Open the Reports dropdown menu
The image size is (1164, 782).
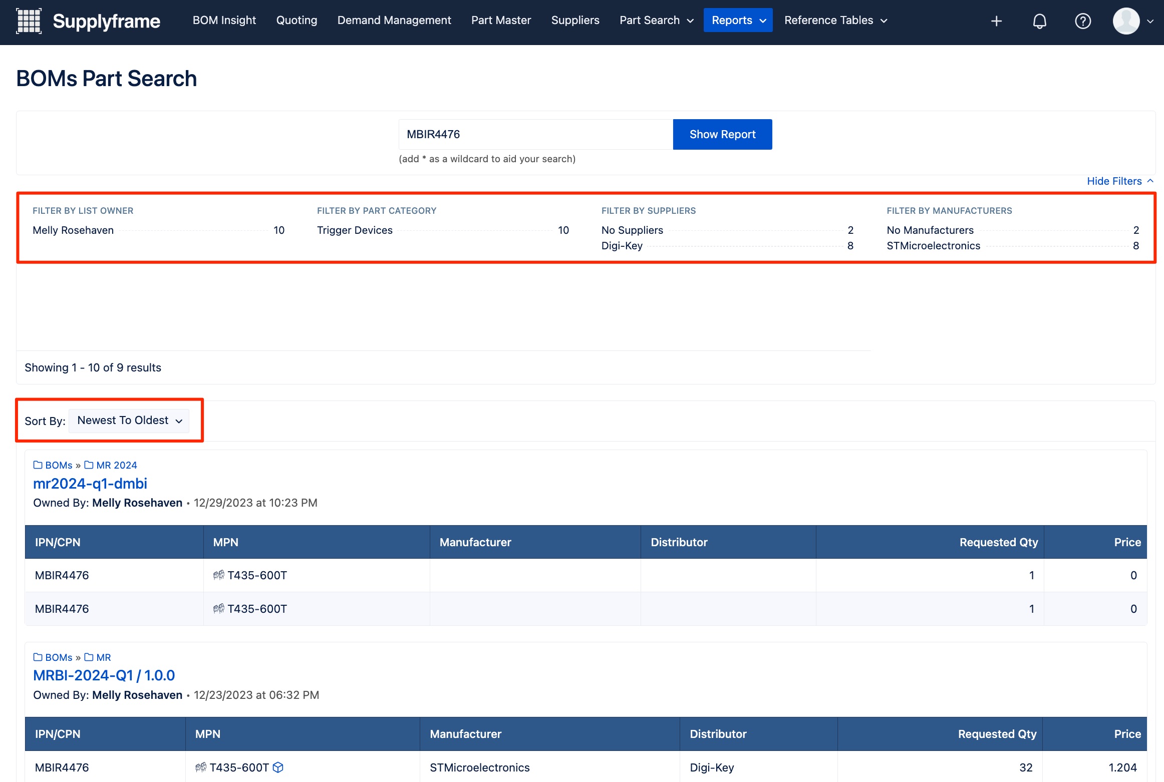point(738,20)
